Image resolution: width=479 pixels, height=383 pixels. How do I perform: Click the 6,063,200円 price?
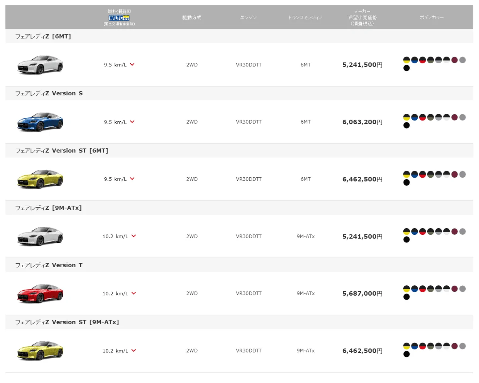tap(362, 122)
